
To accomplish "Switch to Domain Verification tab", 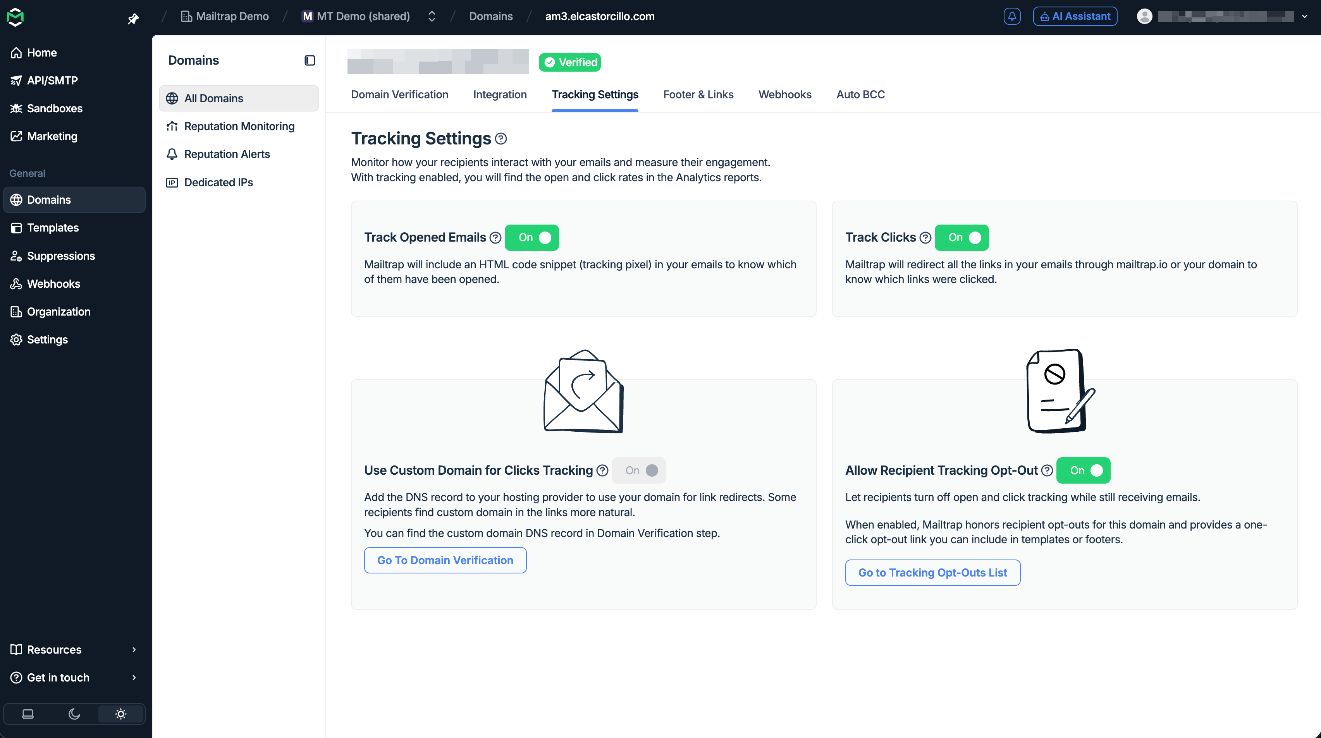I will (399, 95).
